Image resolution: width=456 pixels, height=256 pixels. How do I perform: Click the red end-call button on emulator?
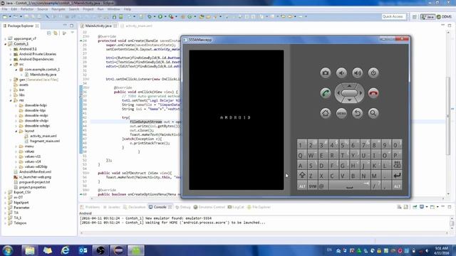click(x=373, y=93)
